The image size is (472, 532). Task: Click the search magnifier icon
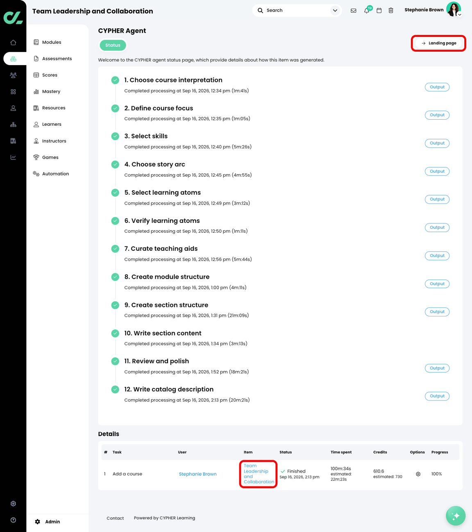(260, 10)
